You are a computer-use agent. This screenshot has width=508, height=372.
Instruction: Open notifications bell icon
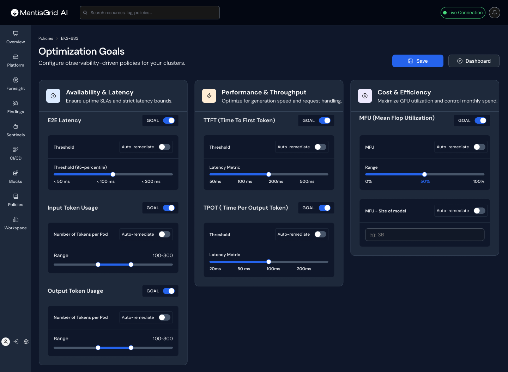(495, 13)
